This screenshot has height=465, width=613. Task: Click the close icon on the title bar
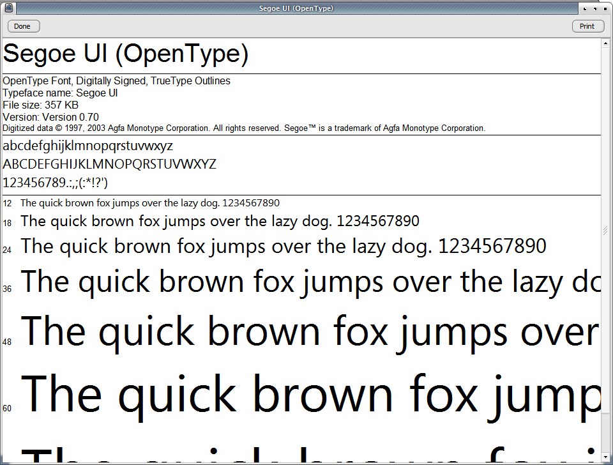pos(605,9)
